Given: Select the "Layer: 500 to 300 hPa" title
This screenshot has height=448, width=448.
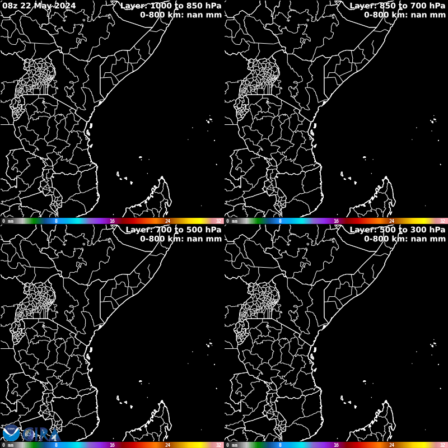Looking at the screenshot, I should tap(398, 230).
